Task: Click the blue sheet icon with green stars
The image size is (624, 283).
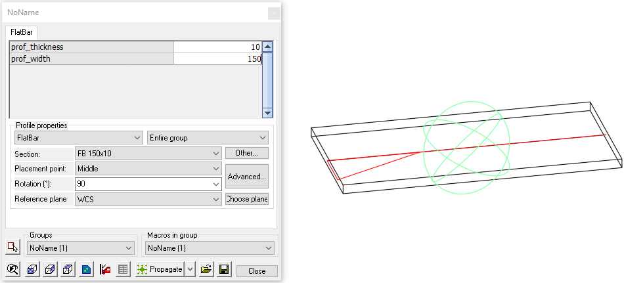Action: (86, 270)
